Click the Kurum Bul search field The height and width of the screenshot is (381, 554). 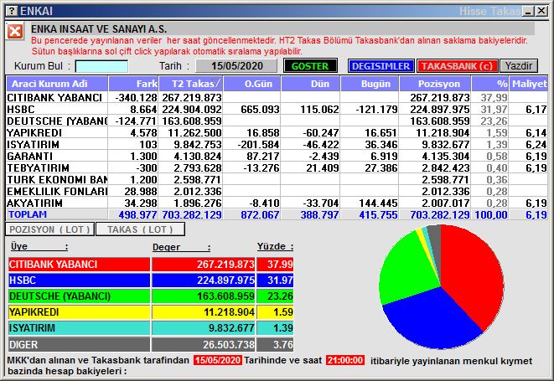pos(101,66)
